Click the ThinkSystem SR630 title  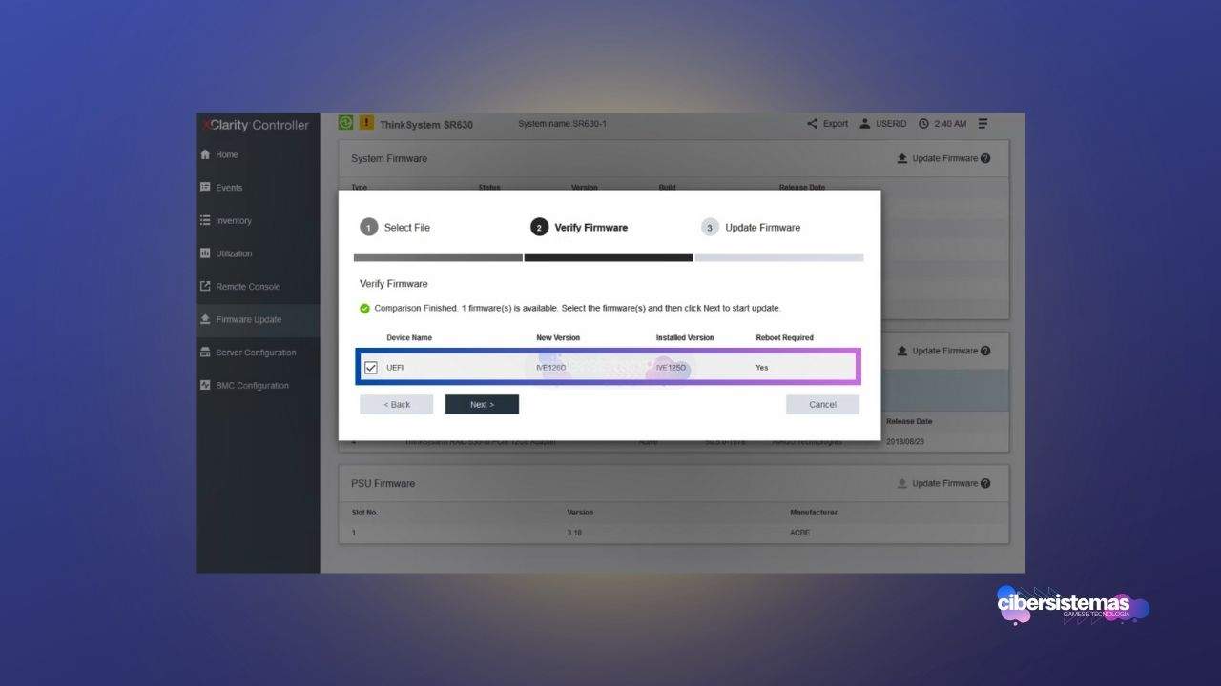426,125
